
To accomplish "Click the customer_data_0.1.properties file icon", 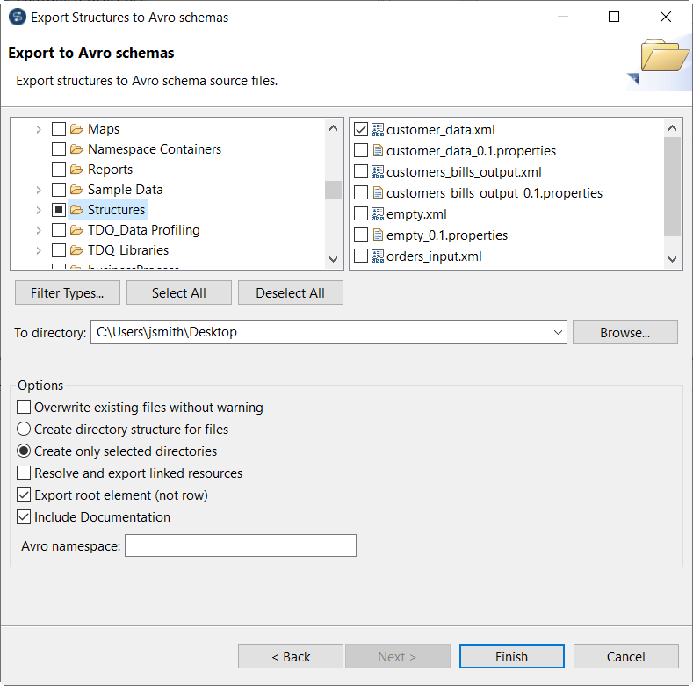I will [x=378, y=151].
